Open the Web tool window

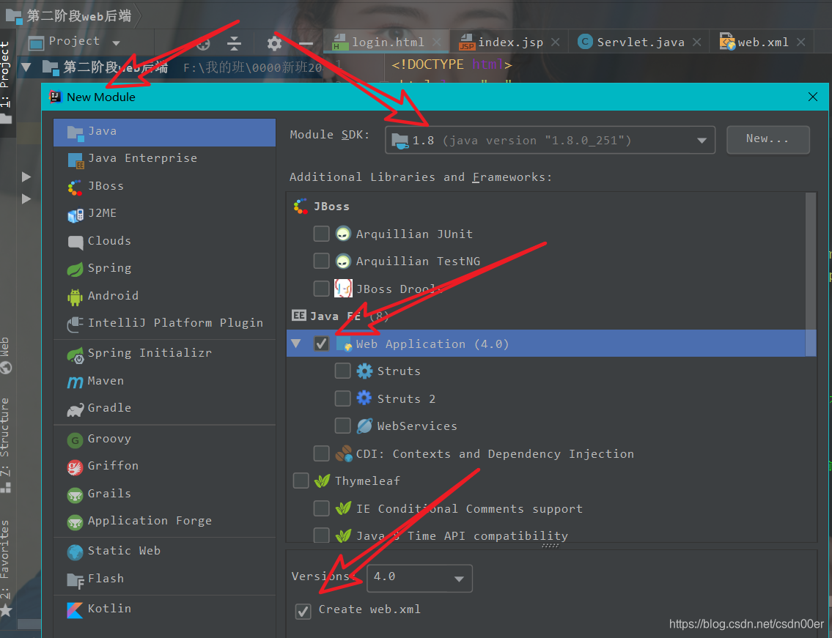[5, 355]
